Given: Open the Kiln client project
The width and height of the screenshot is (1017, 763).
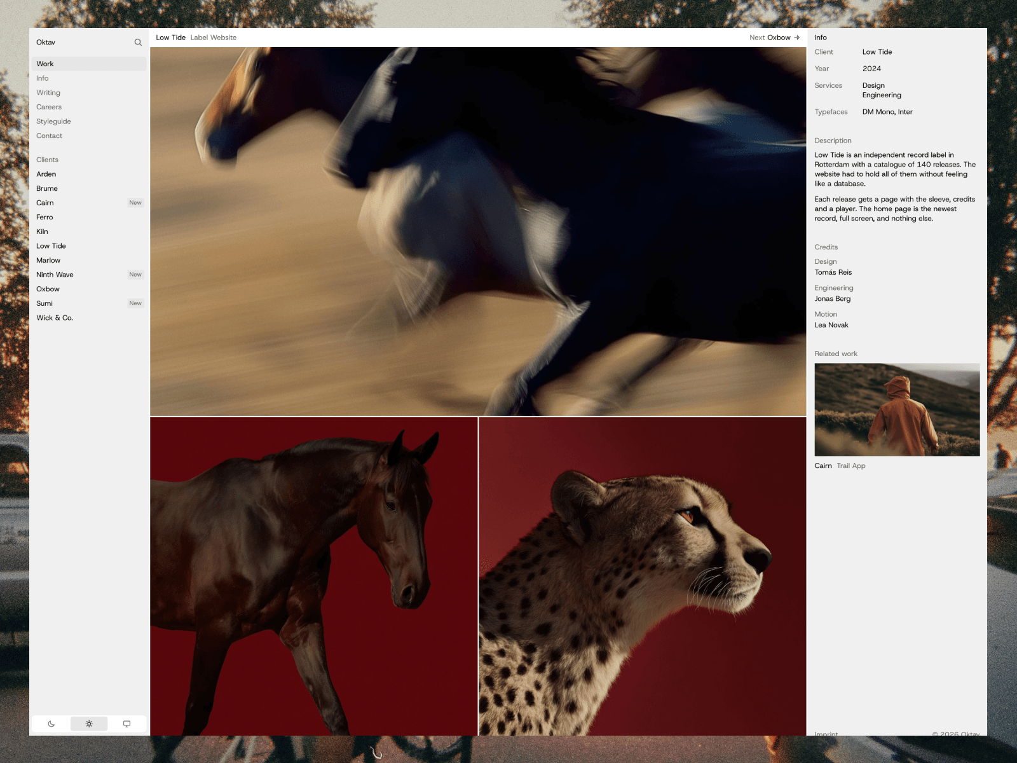Looking at the screenshot, I should pos(89,231).
